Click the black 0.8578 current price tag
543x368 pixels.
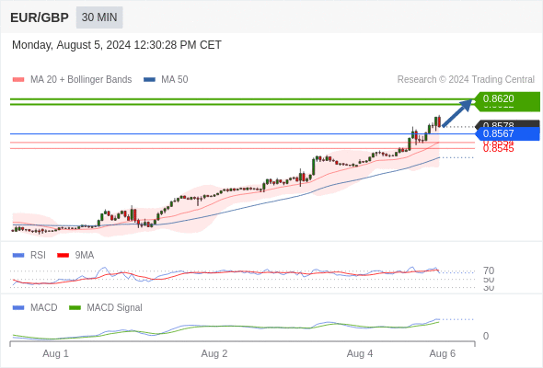pos(508,124)
